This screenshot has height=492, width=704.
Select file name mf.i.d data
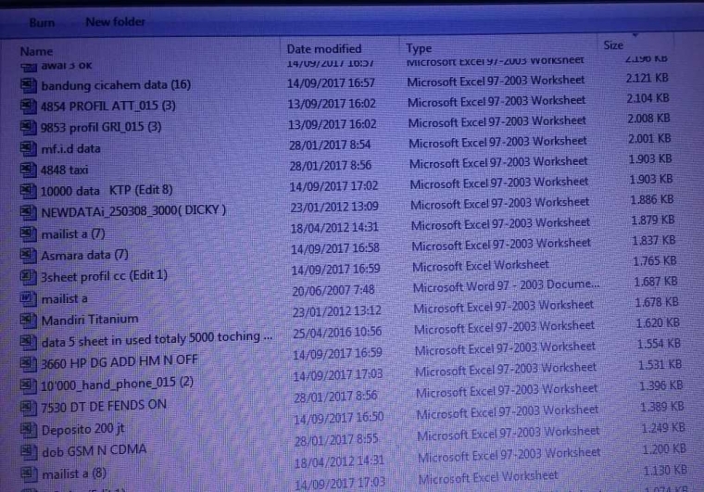pos(70,148)
